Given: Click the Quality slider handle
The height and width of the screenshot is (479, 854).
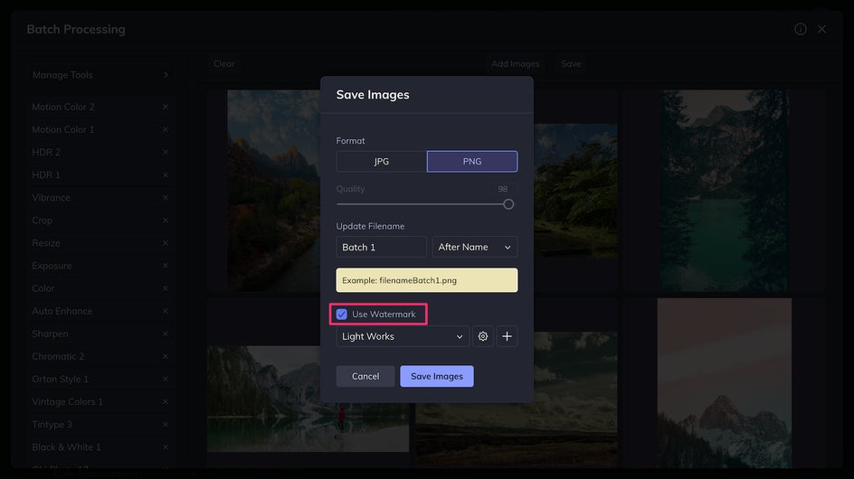Looking at the screenshot, I should tap(508, 204).
